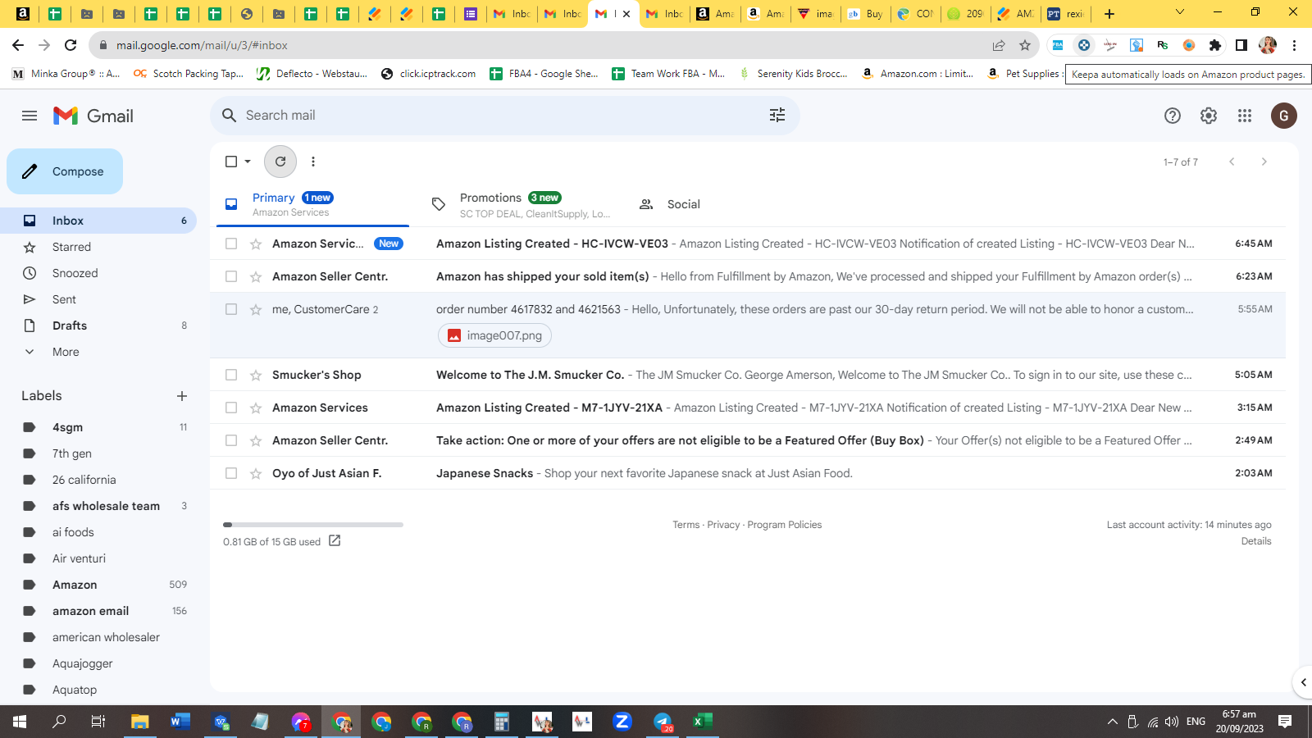Open Zoom from the taskbar
The image size is (1312, 738).
(622, 722)
